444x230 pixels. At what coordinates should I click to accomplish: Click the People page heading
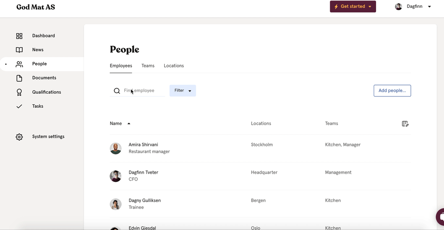tap(124, 49)
